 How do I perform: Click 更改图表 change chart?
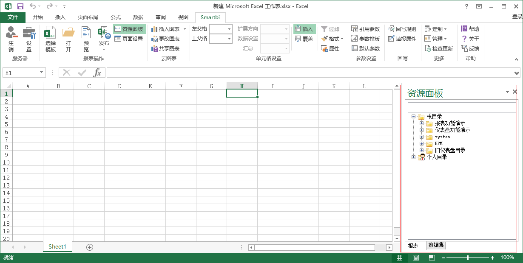coord(165,39)
